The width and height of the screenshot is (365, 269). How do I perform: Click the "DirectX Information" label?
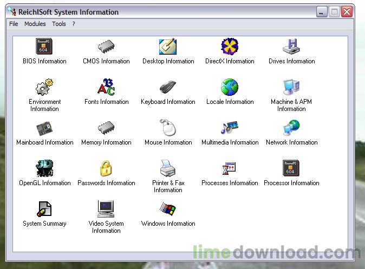[x=230, y=61]
